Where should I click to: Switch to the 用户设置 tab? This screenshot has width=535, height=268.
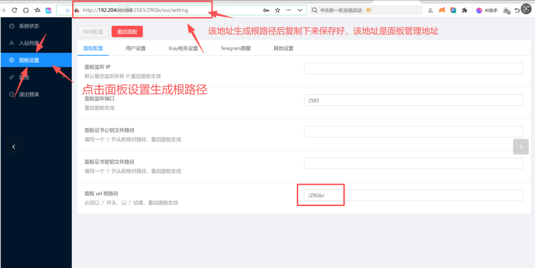pyautogui.click(x=136, y=48)
